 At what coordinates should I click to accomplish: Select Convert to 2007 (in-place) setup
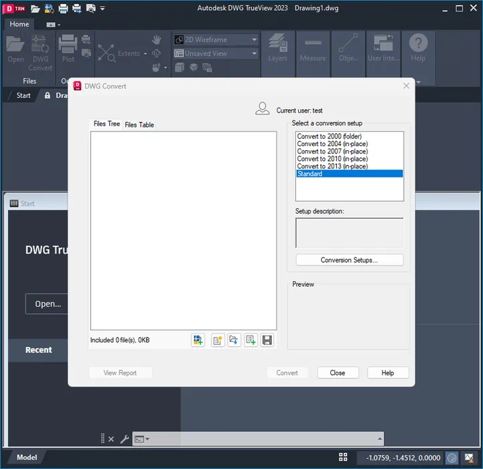coord(349,151)
